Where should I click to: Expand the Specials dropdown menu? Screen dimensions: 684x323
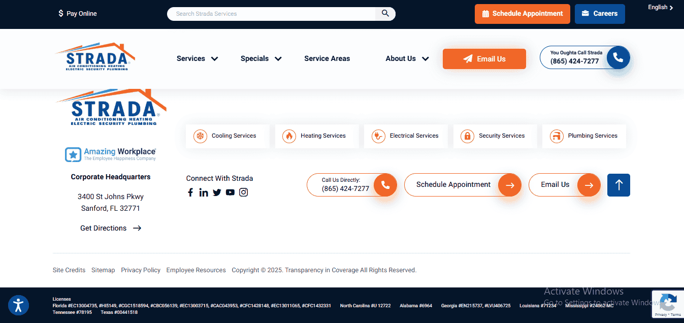click(x=260, y=58)
